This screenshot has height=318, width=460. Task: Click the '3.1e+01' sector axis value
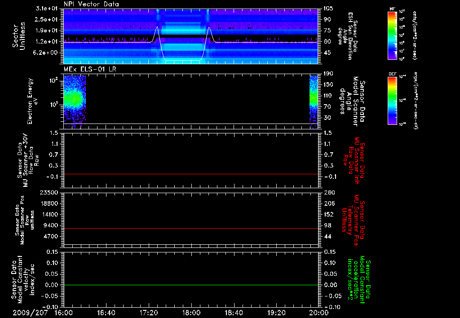(47, 9)
